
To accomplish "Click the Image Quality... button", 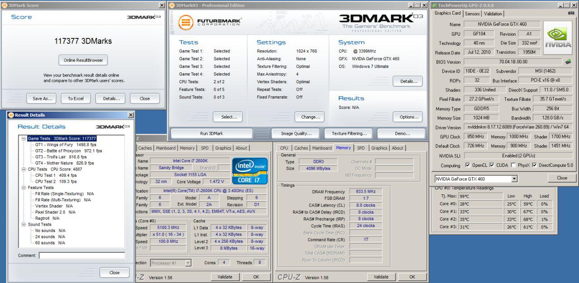I will pyautogui.click(x=296, y=133).
